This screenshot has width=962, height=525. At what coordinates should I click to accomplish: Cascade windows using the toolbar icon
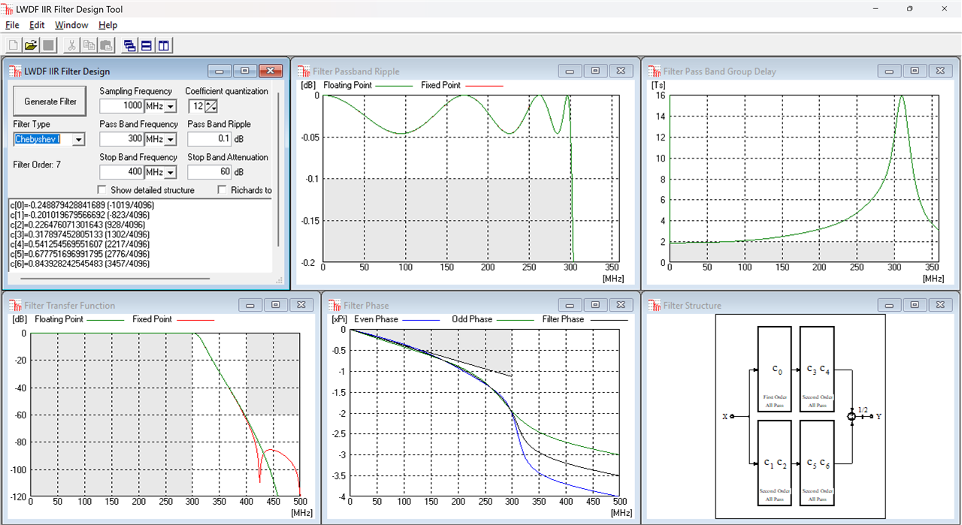(130, 45)
